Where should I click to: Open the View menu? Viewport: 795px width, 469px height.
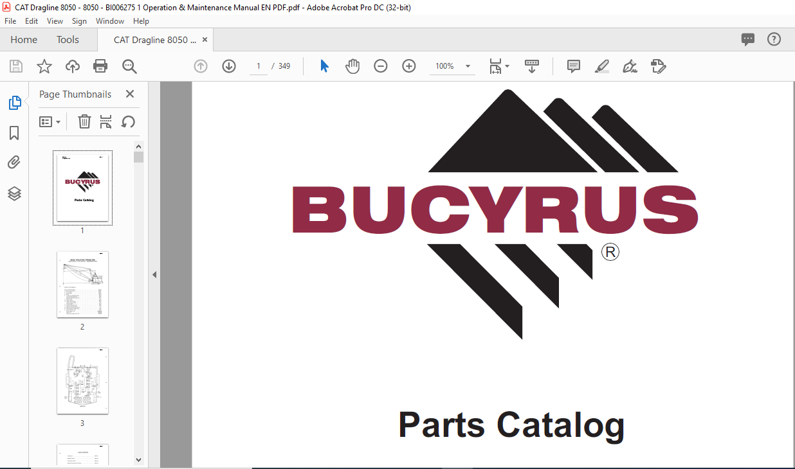pos(55,21)
